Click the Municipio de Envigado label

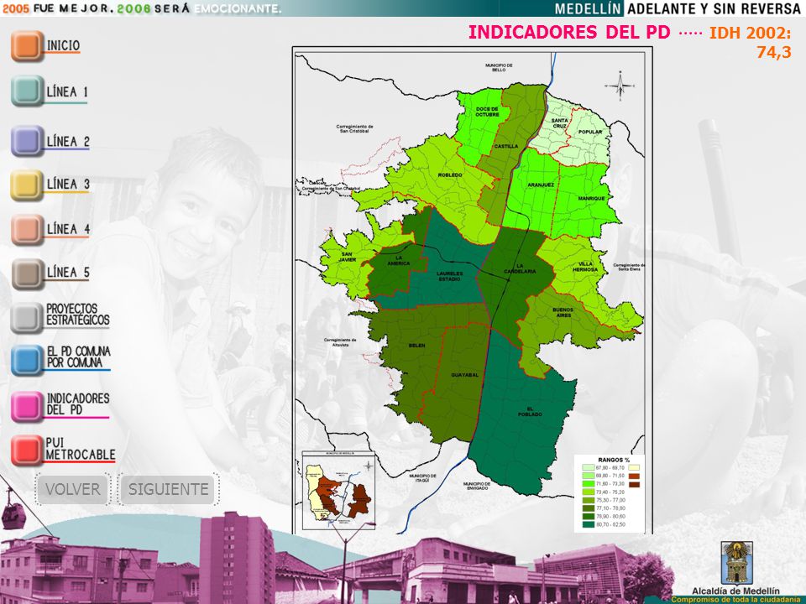[x=477, y=486]
